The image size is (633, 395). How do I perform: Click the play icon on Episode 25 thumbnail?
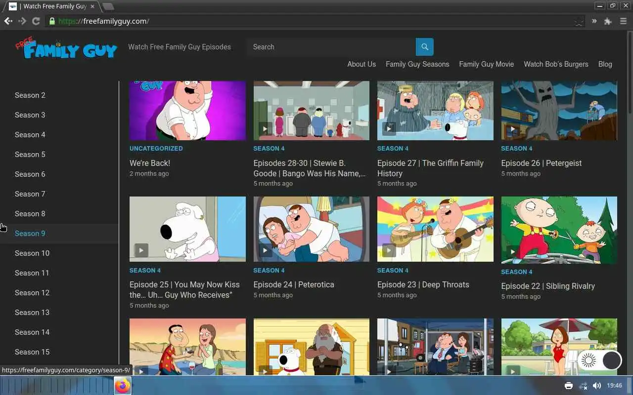coord(141,250)
